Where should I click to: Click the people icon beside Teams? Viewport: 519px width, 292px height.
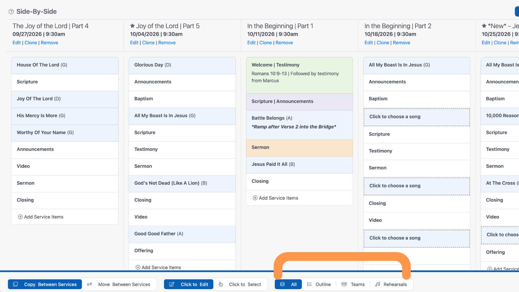344,284
